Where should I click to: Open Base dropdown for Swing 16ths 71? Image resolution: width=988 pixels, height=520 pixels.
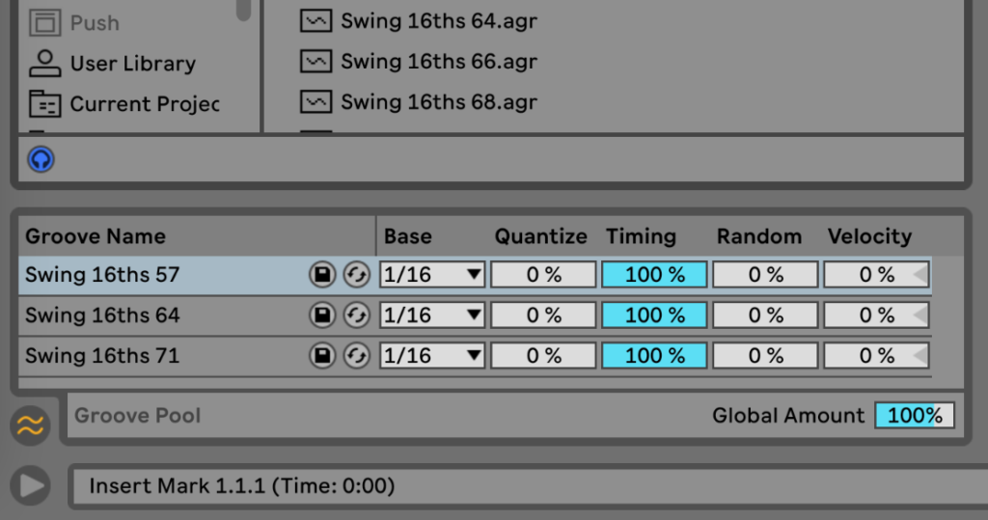pyautogui.click(x=432, y=355)
